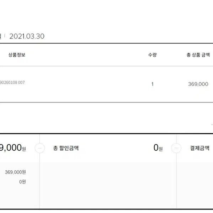Click the 369,000 amount in the product row

click(x=198, y=84)
